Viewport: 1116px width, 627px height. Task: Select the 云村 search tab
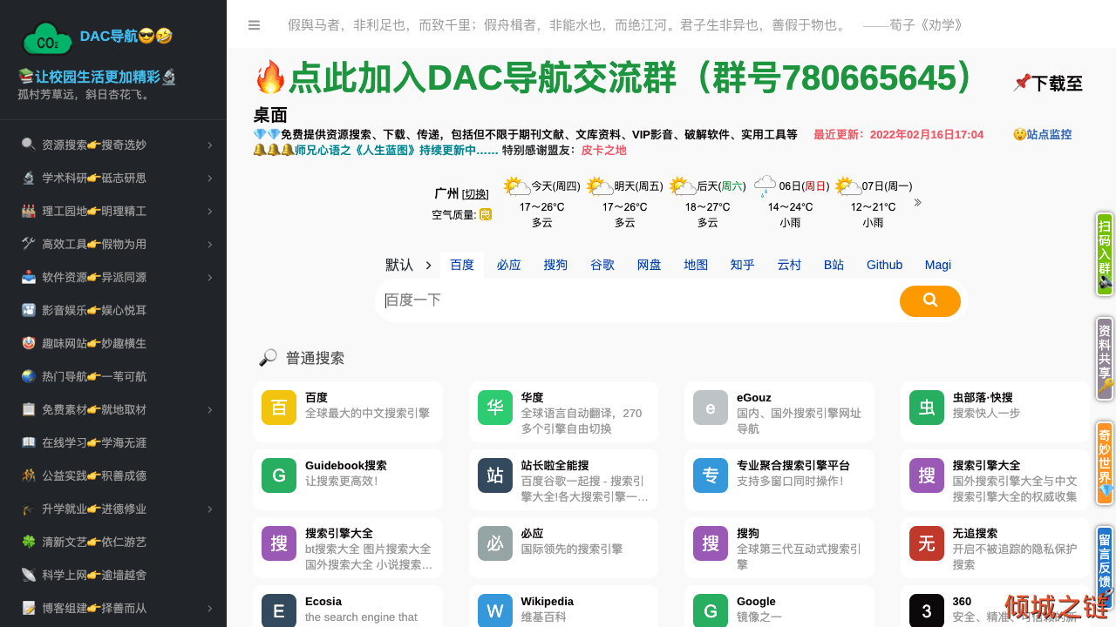click(x=789, y=265)
